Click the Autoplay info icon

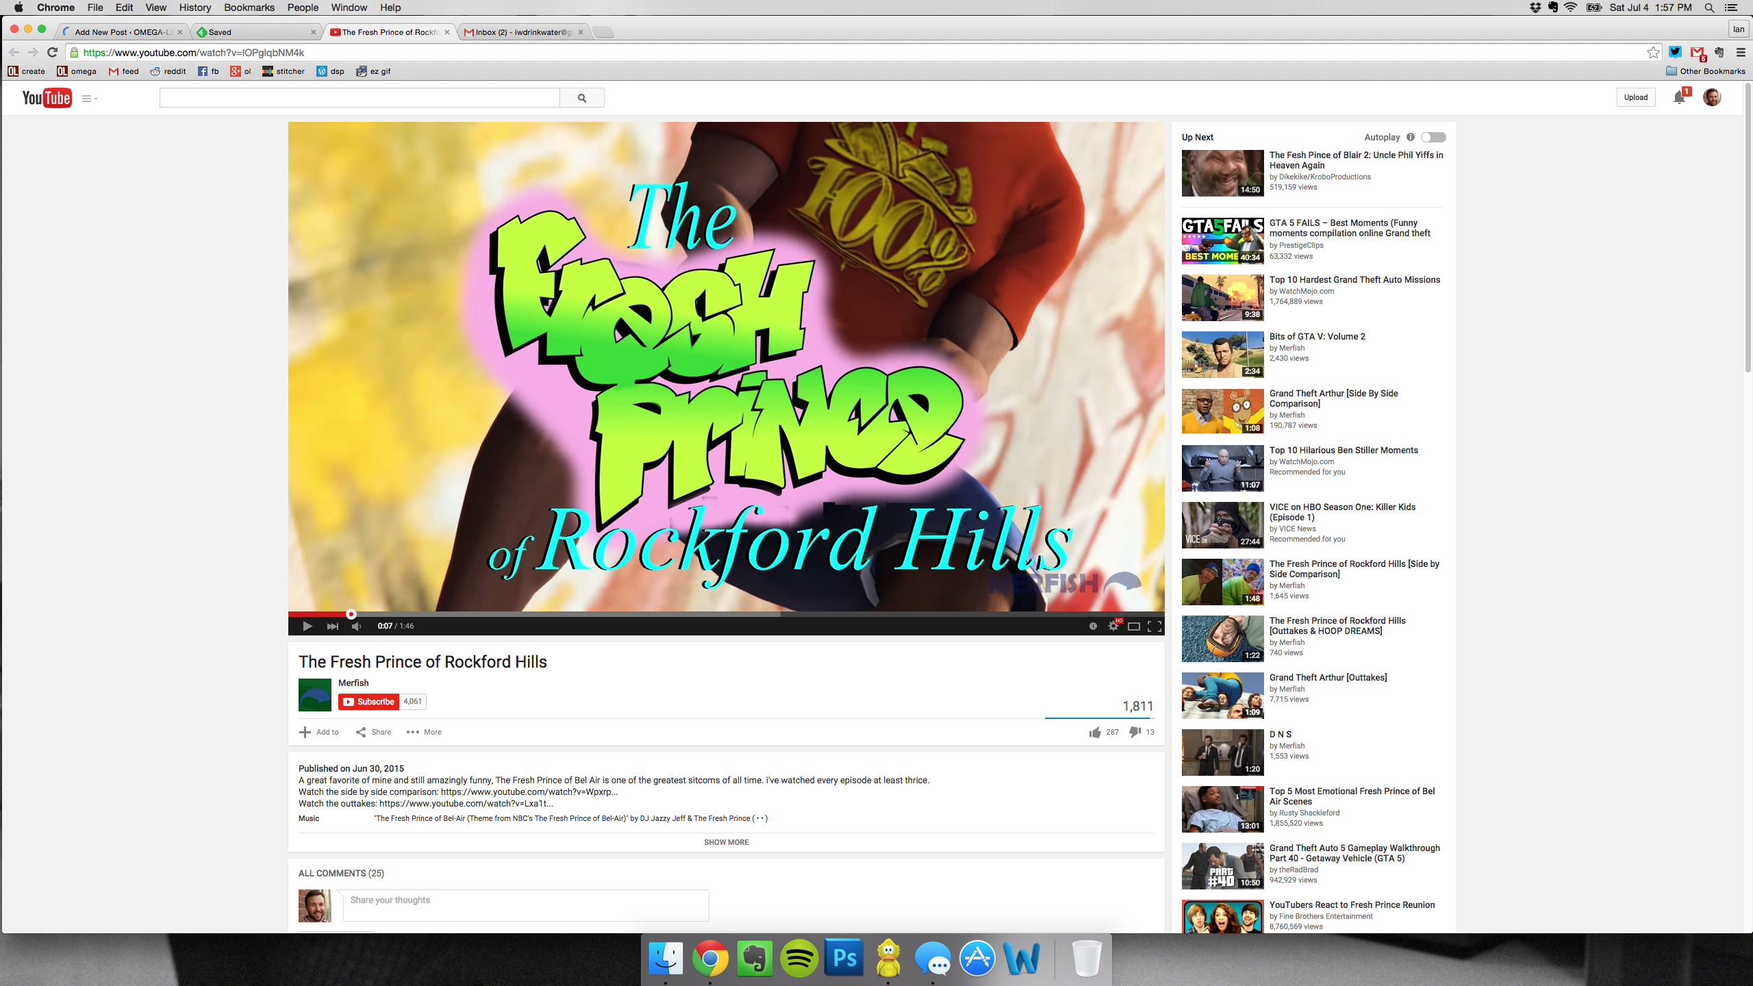click(x=1411, y=137)
